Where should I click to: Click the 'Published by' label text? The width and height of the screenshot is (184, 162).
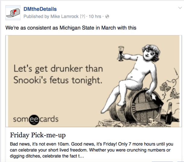(x=35, y=16)
